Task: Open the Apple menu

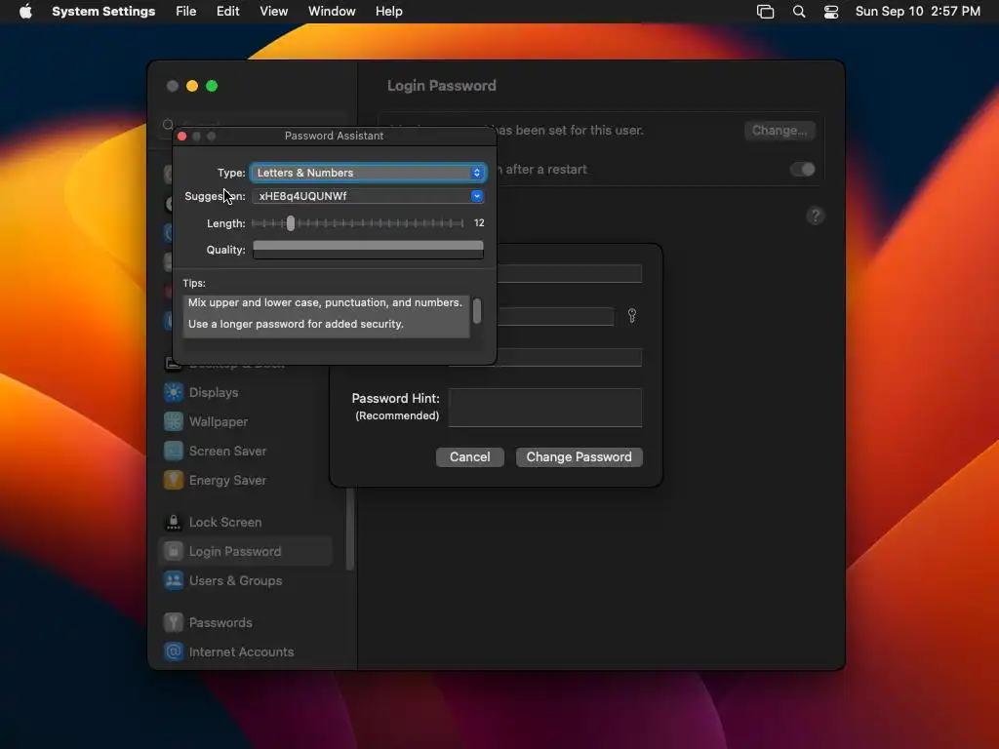Action: (25, 12)
